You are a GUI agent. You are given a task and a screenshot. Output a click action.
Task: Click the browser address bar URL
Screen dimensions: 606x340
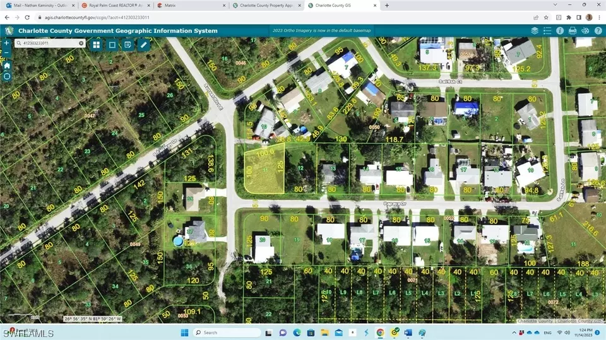(97, 18)
